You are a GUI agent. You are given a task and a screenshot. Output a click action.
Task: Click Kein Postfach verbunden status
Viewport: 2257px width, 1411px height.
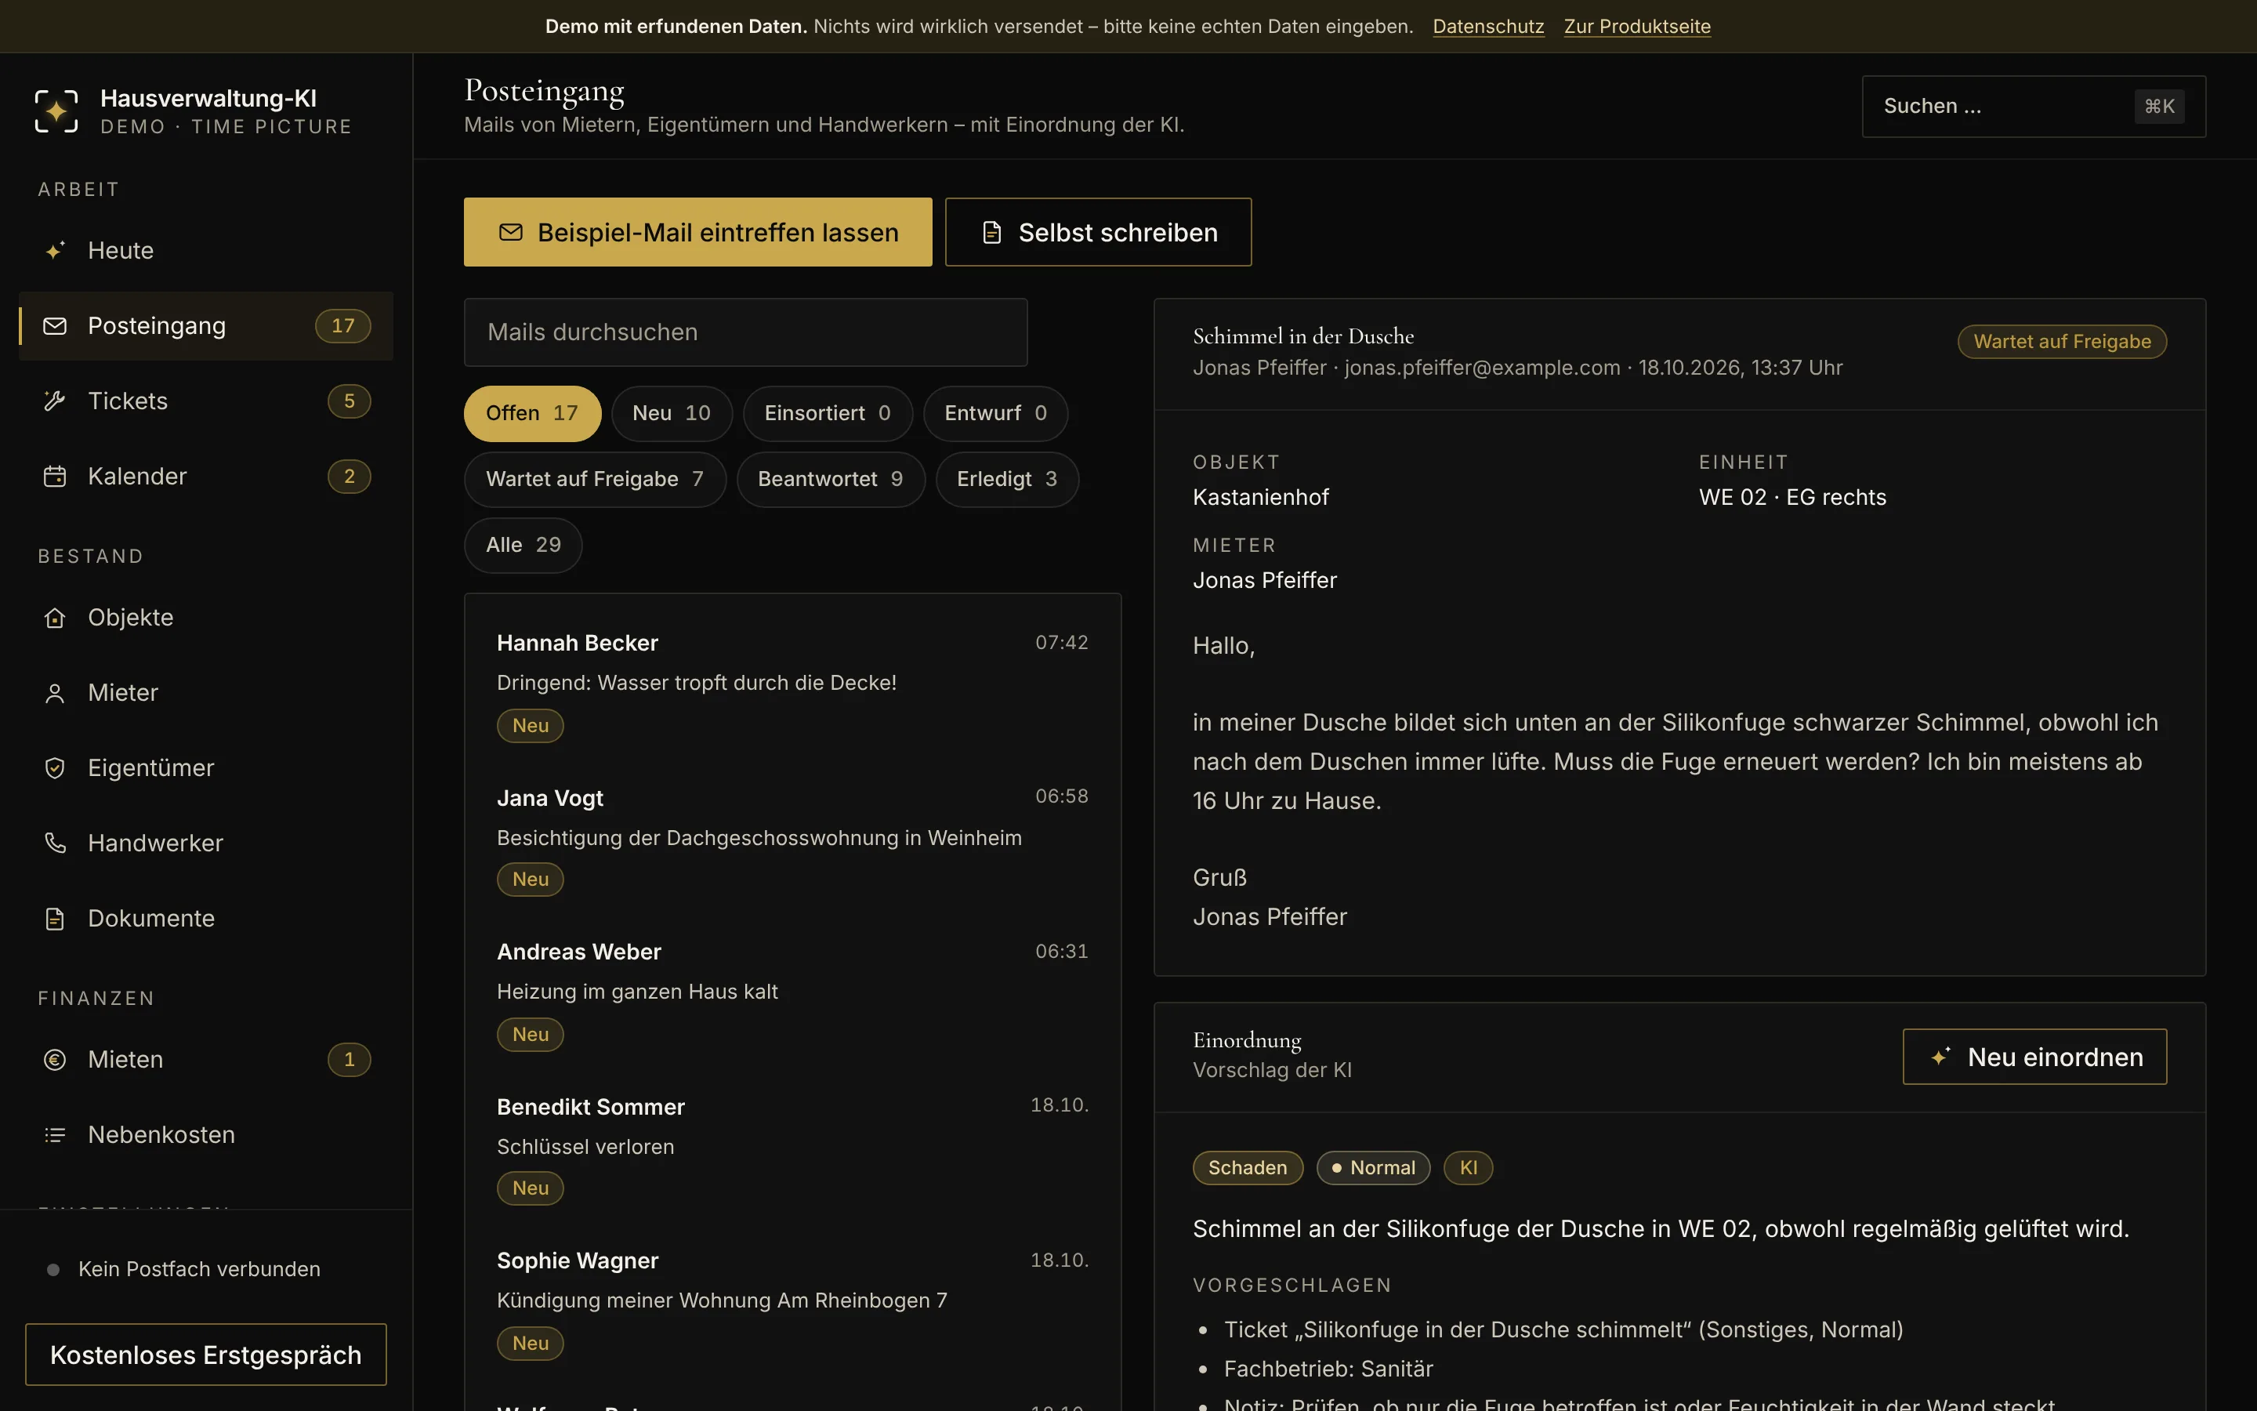(183, 1269)
